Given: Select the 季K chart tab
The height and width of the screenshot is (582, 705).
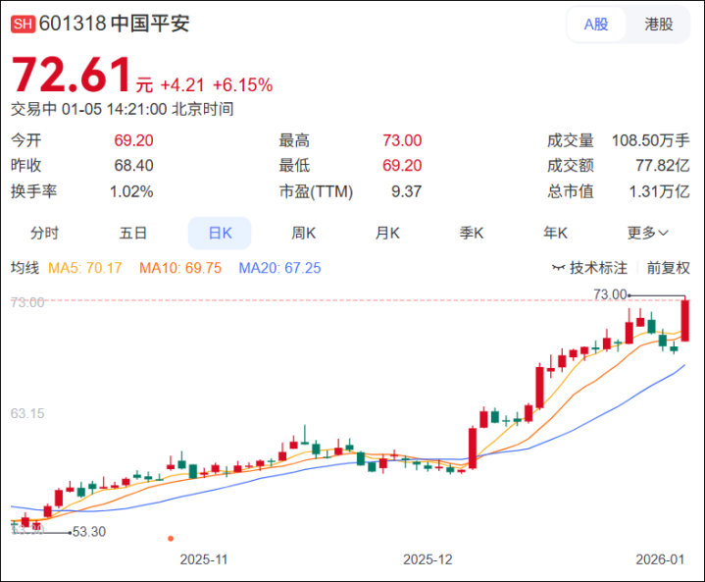Looking at the screenshot, I should [472, 234].
